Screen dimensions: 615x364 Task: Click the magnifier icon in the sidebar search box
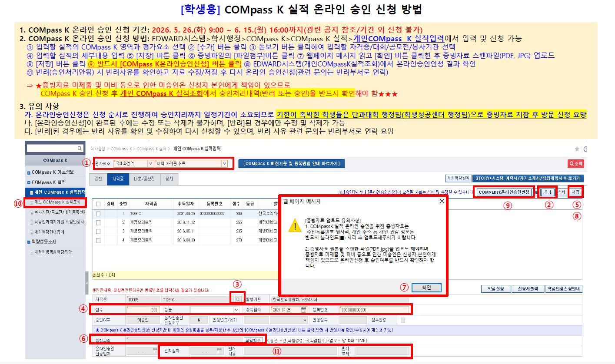(x=80, y=149)
